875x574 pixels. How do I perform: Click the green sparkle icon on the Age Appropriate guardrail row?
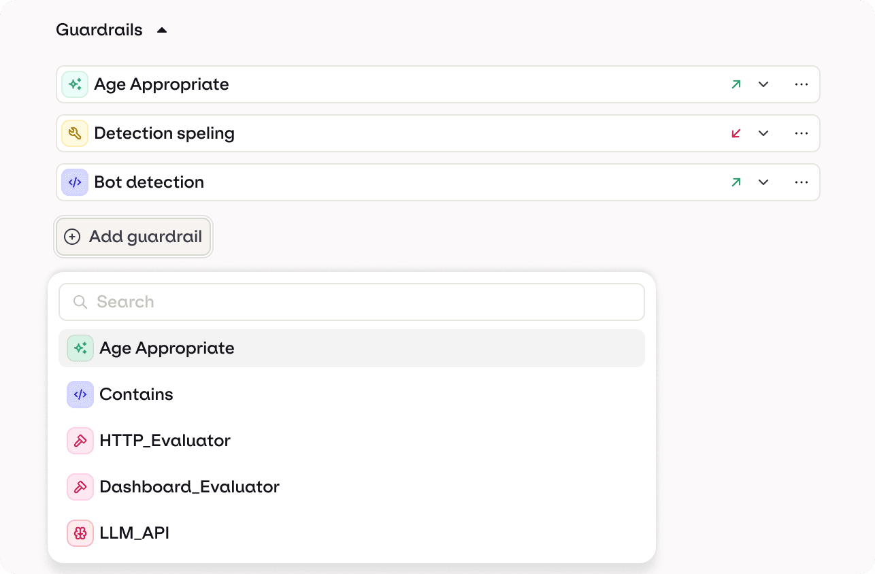click(75, 84)
